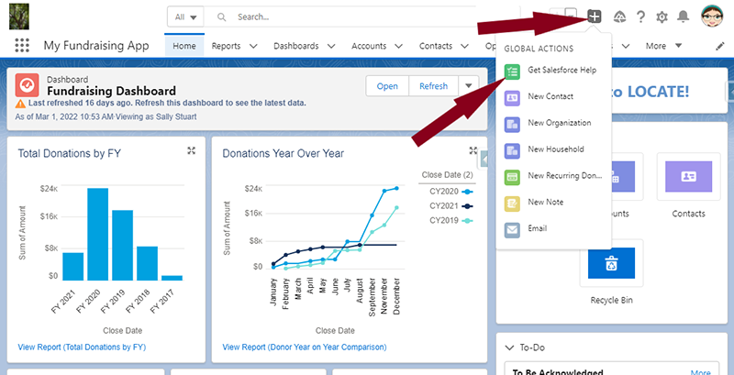Select New Contact from Global Actions
The width and height of the screenshot is (734, 375).
click(x=550, y=96)
